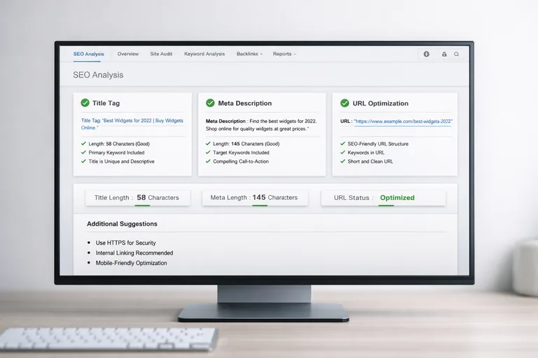Click 'Title is Unique and Descriptive' text

[x=121, y=162]
